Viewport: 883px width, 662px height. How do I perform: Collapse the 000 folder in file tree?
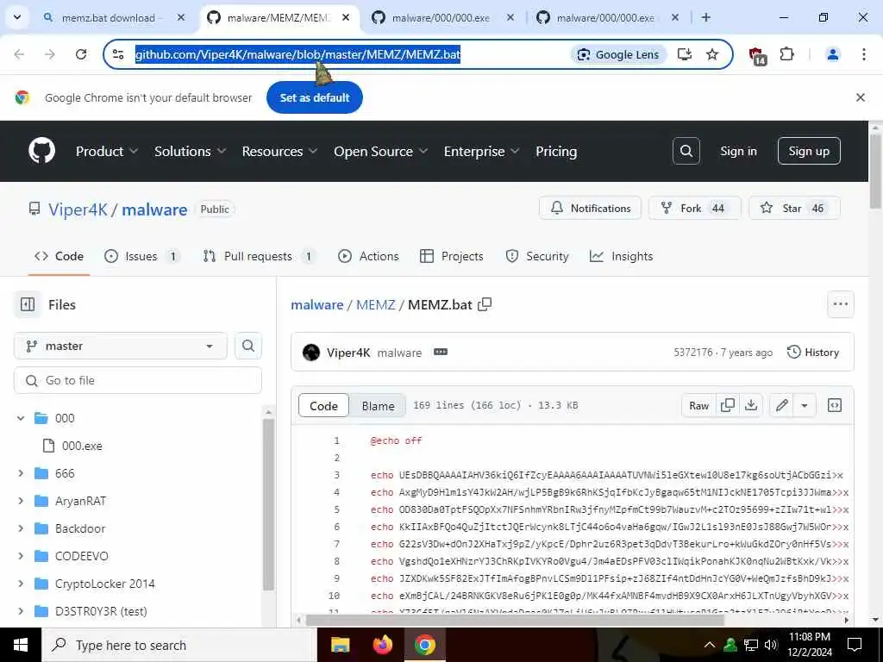(21, 418)
